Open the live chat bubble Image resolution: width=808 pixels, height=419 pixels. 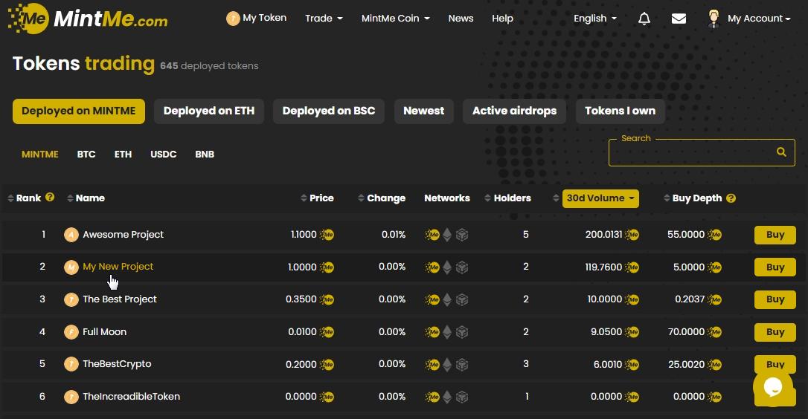pos(772,386)
